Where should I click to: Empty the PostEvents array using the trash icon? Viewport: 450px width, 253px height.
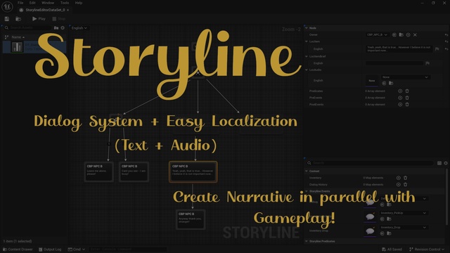tap(407, 105)
